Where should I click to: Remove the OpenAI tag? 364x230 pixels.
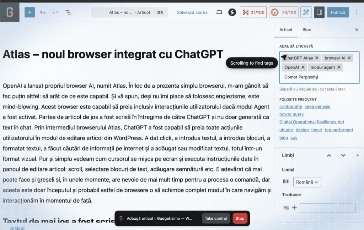point(303,67)
